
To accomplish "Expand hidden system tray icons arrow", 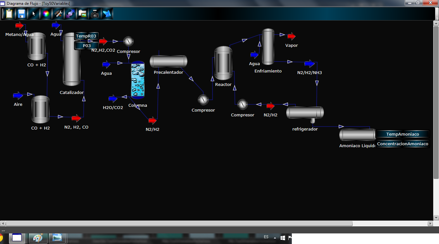I will point(275,238).
